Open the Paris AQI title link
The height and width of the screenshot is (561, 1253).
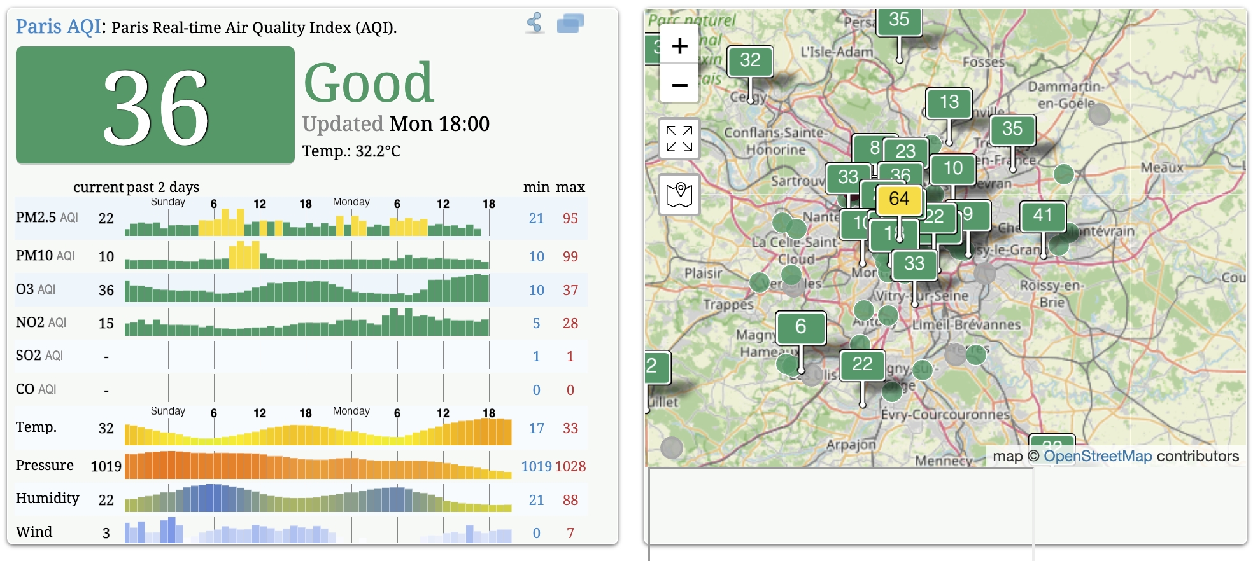[x=58, y=26]
